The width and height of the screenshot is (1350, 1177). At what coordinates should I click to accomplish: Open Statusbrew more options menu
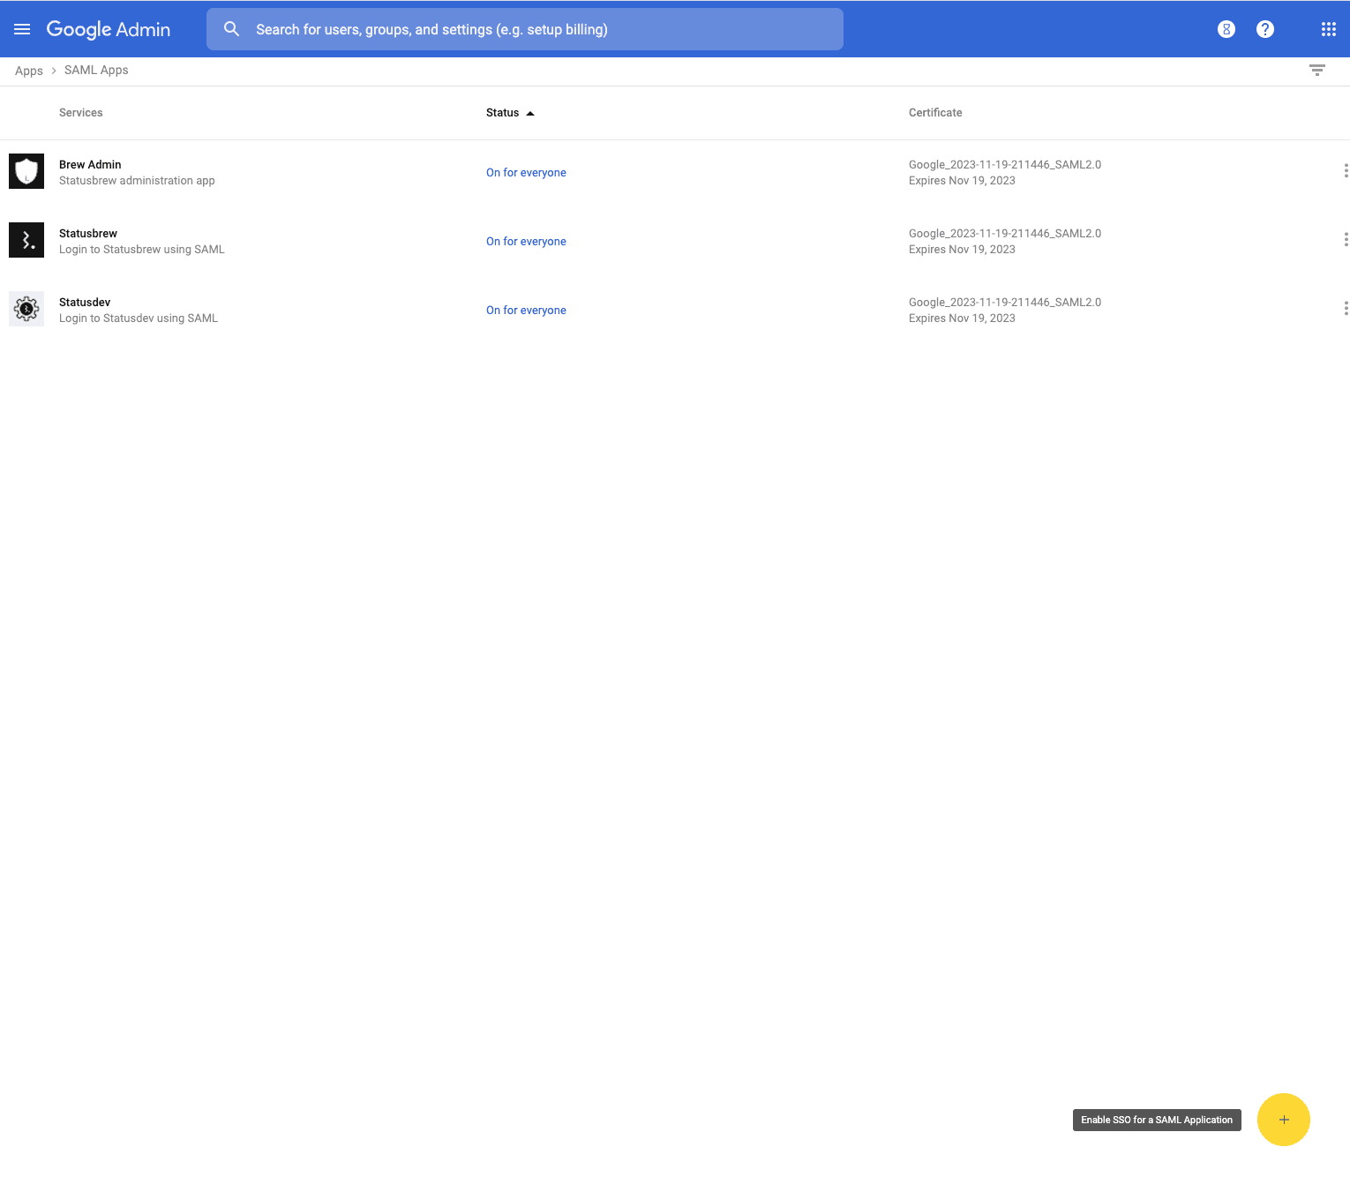pyautogui.click(x=1345, y=240)
